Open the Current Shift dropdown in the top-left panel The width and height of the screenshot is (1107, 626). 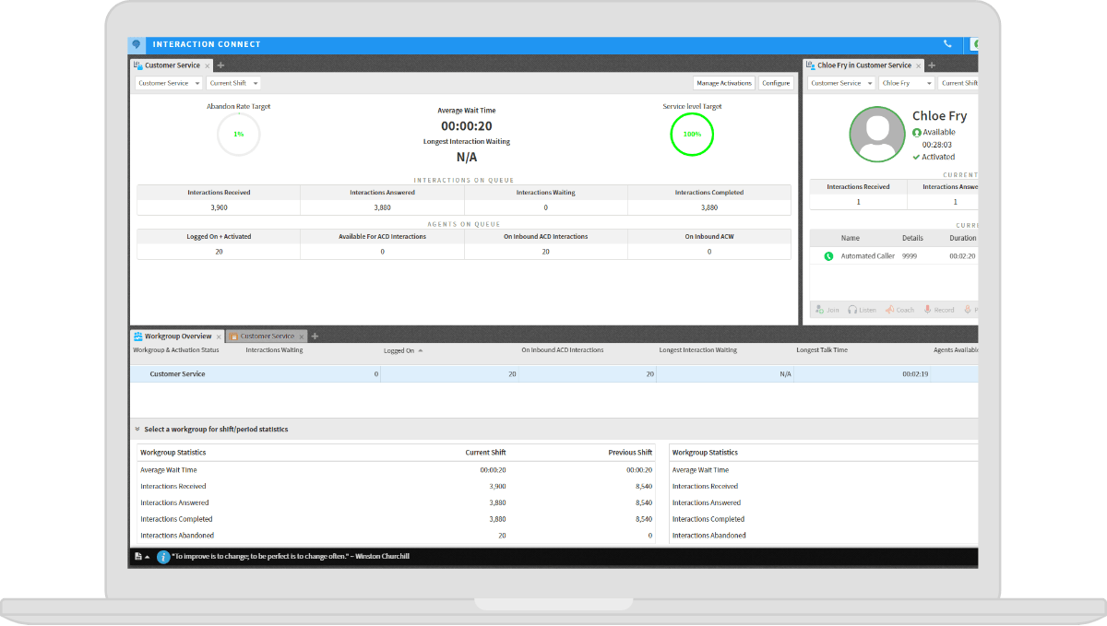(233, 83)
